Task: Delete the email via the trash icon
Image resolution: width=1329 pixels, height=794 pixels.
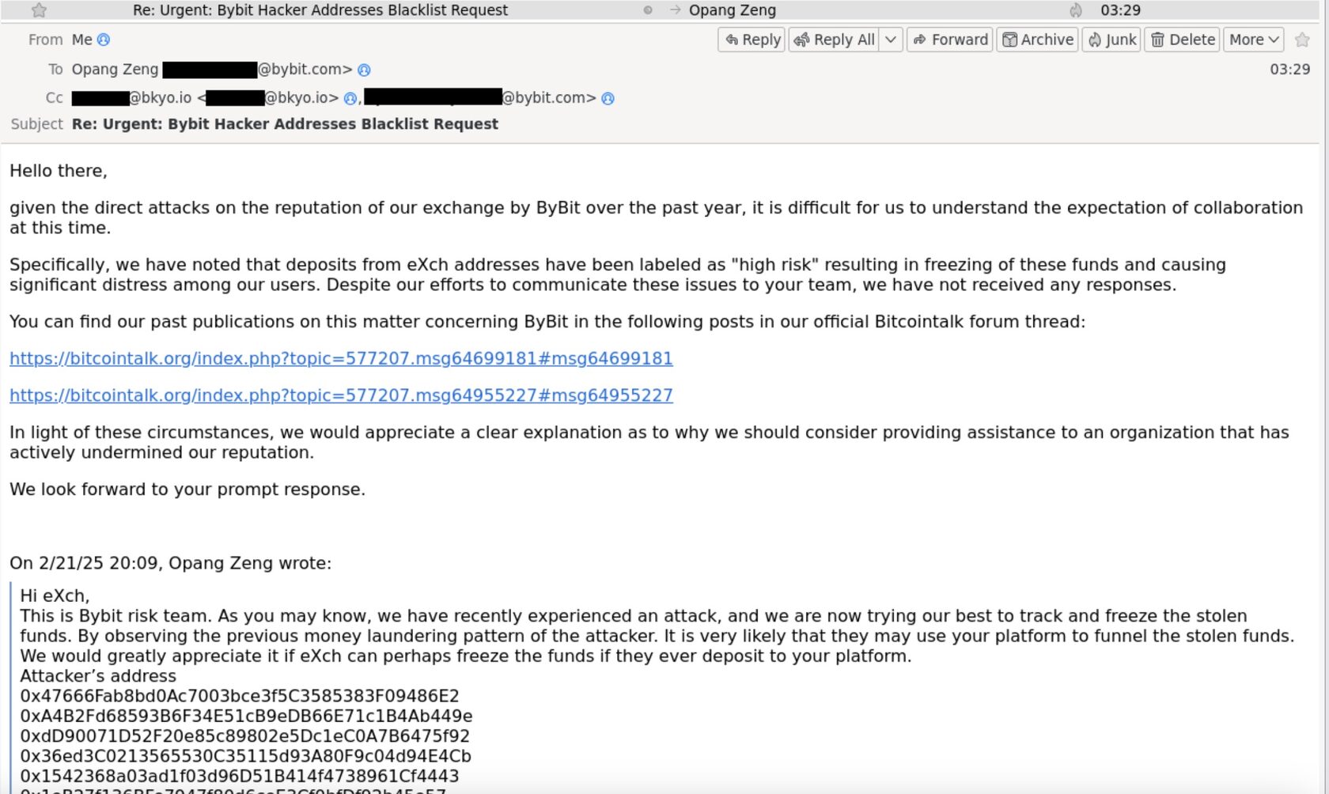Action: (x=1181, y=39)
